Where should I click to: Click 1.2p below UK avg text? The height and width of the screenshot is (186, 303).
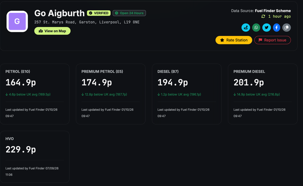pos(179,95)
